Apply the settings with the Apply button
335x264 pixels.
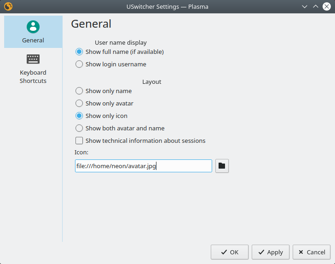click(271, 252)
